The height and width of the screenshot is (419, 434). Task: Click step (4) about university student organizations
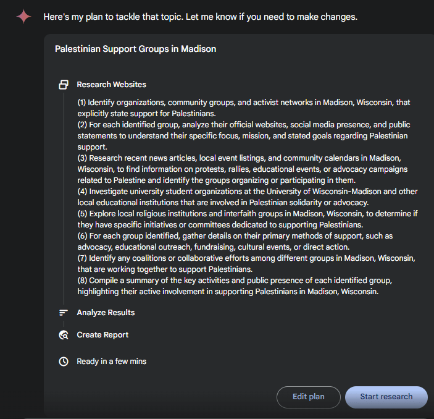[243, 197]
